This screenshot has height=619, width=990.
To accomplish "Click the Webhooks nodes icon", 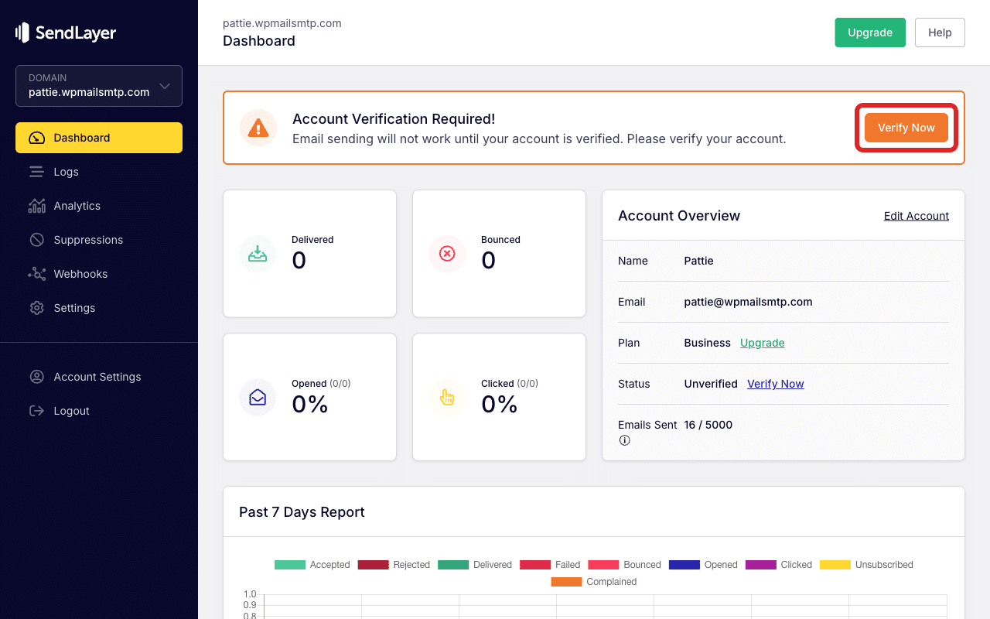I will point(36,274).
